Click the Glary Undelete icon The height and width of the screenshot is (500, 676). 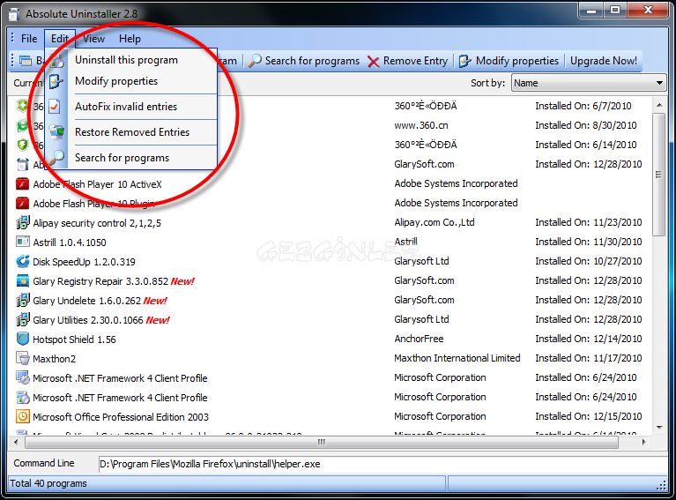pos(22,300)
